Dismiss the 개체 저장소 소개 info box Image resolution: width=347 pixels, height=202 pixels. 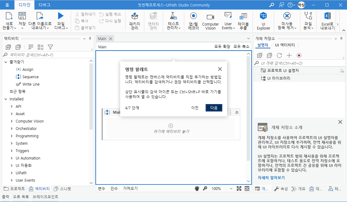point(340,122)
